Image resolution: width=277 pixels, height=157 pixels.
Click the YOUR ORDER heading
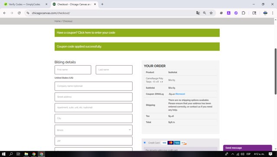[x=155, y=66]
